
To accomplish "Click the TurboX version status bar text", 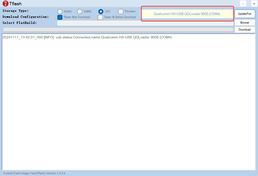I will point(34,173).
